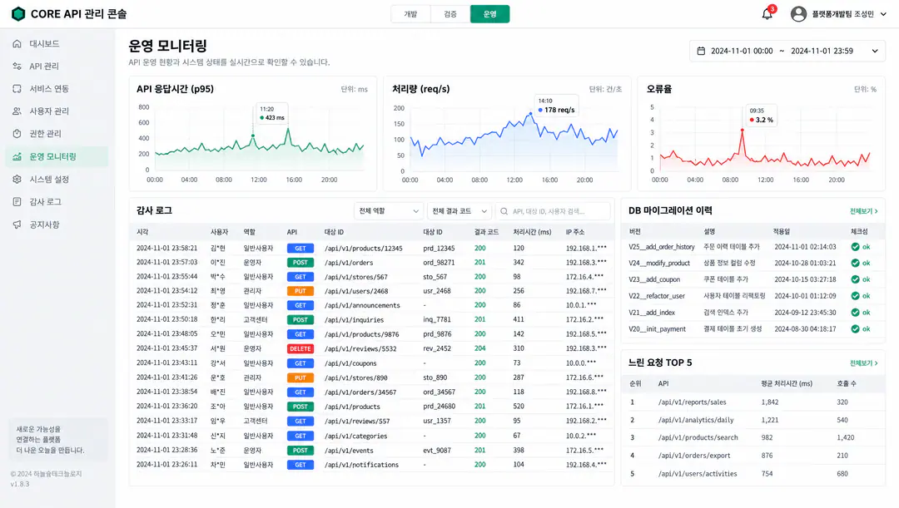Click the check icon for V24_modify_product
This screenshot has width=899, height=508.
tap(856, 263)
